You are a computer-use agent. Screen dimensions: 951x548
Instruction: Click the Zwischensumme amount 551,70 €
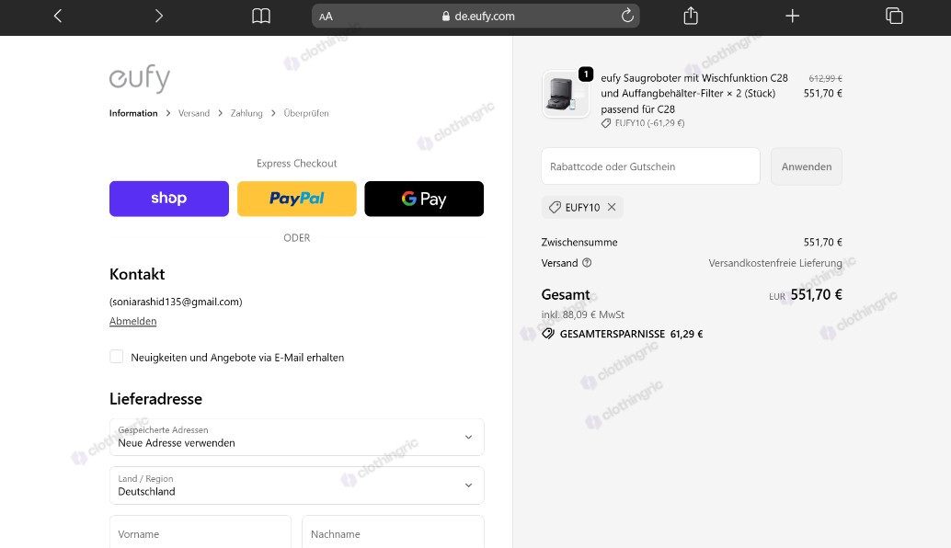[x=822, y=242]
